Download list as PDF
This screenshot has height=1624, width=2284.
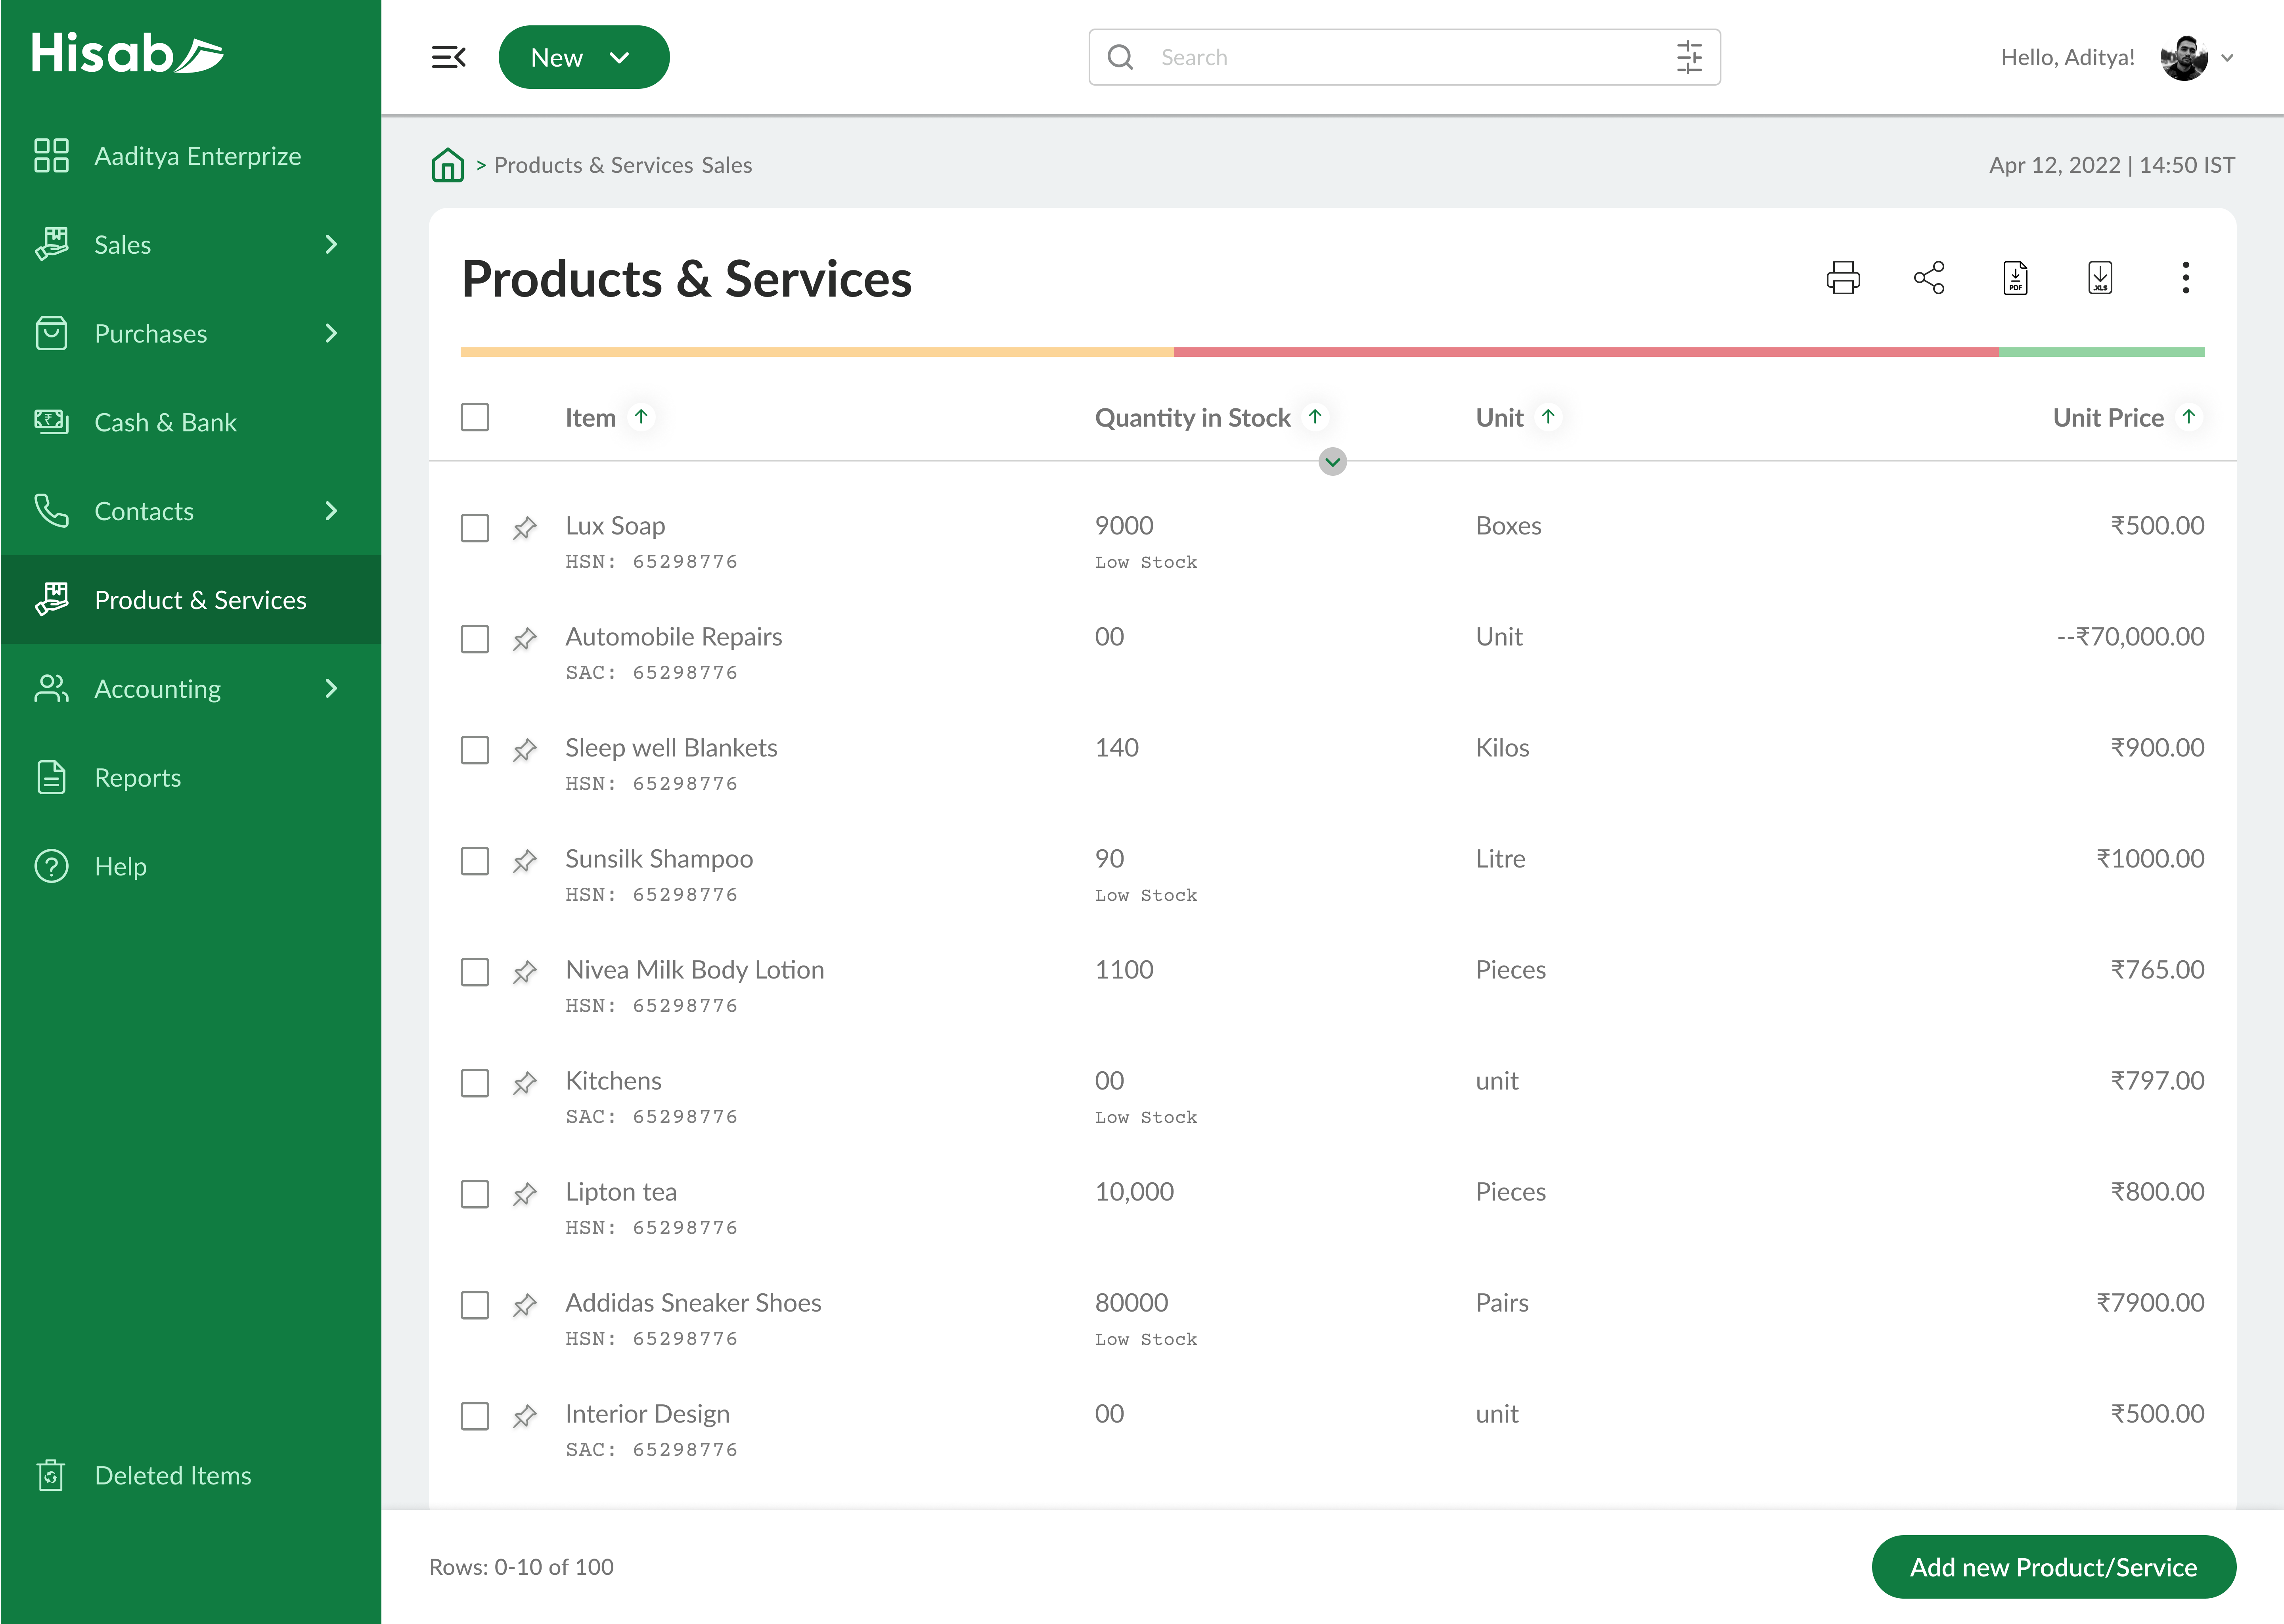(2015, 277)
